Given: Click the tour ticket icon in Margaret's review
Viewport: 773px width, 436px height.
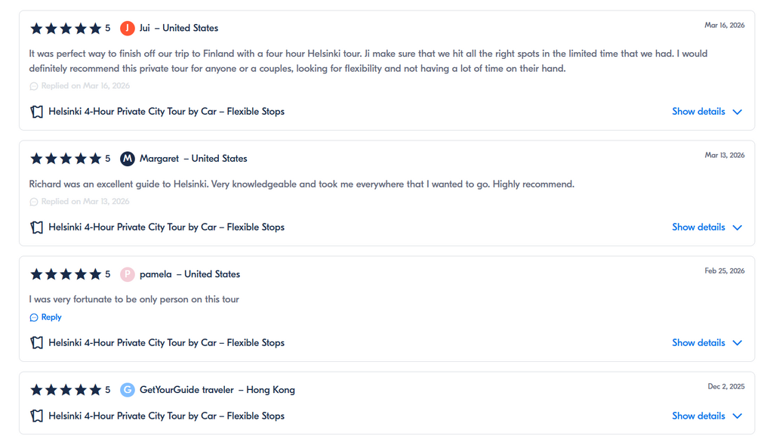Looking at the screenshot, I should click(37, 227).
